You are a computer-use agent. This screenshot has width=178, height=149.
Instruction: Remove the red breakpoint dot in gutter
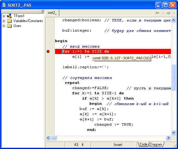tap(48, 52)
